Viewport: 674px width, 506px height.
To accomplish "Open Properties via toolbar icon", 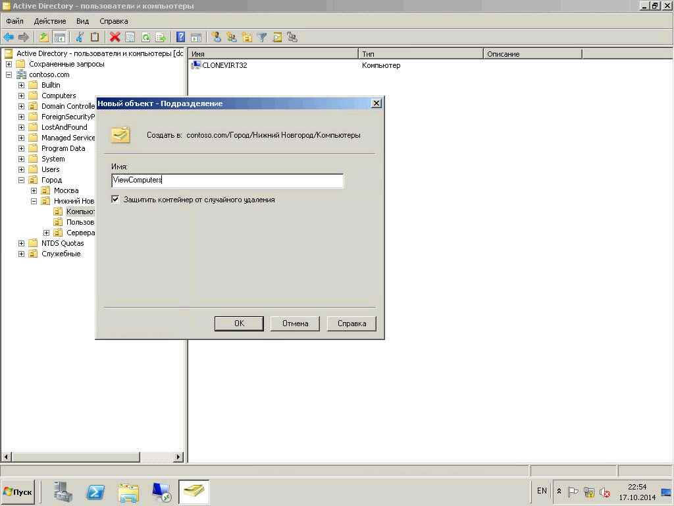I will 130,38.
